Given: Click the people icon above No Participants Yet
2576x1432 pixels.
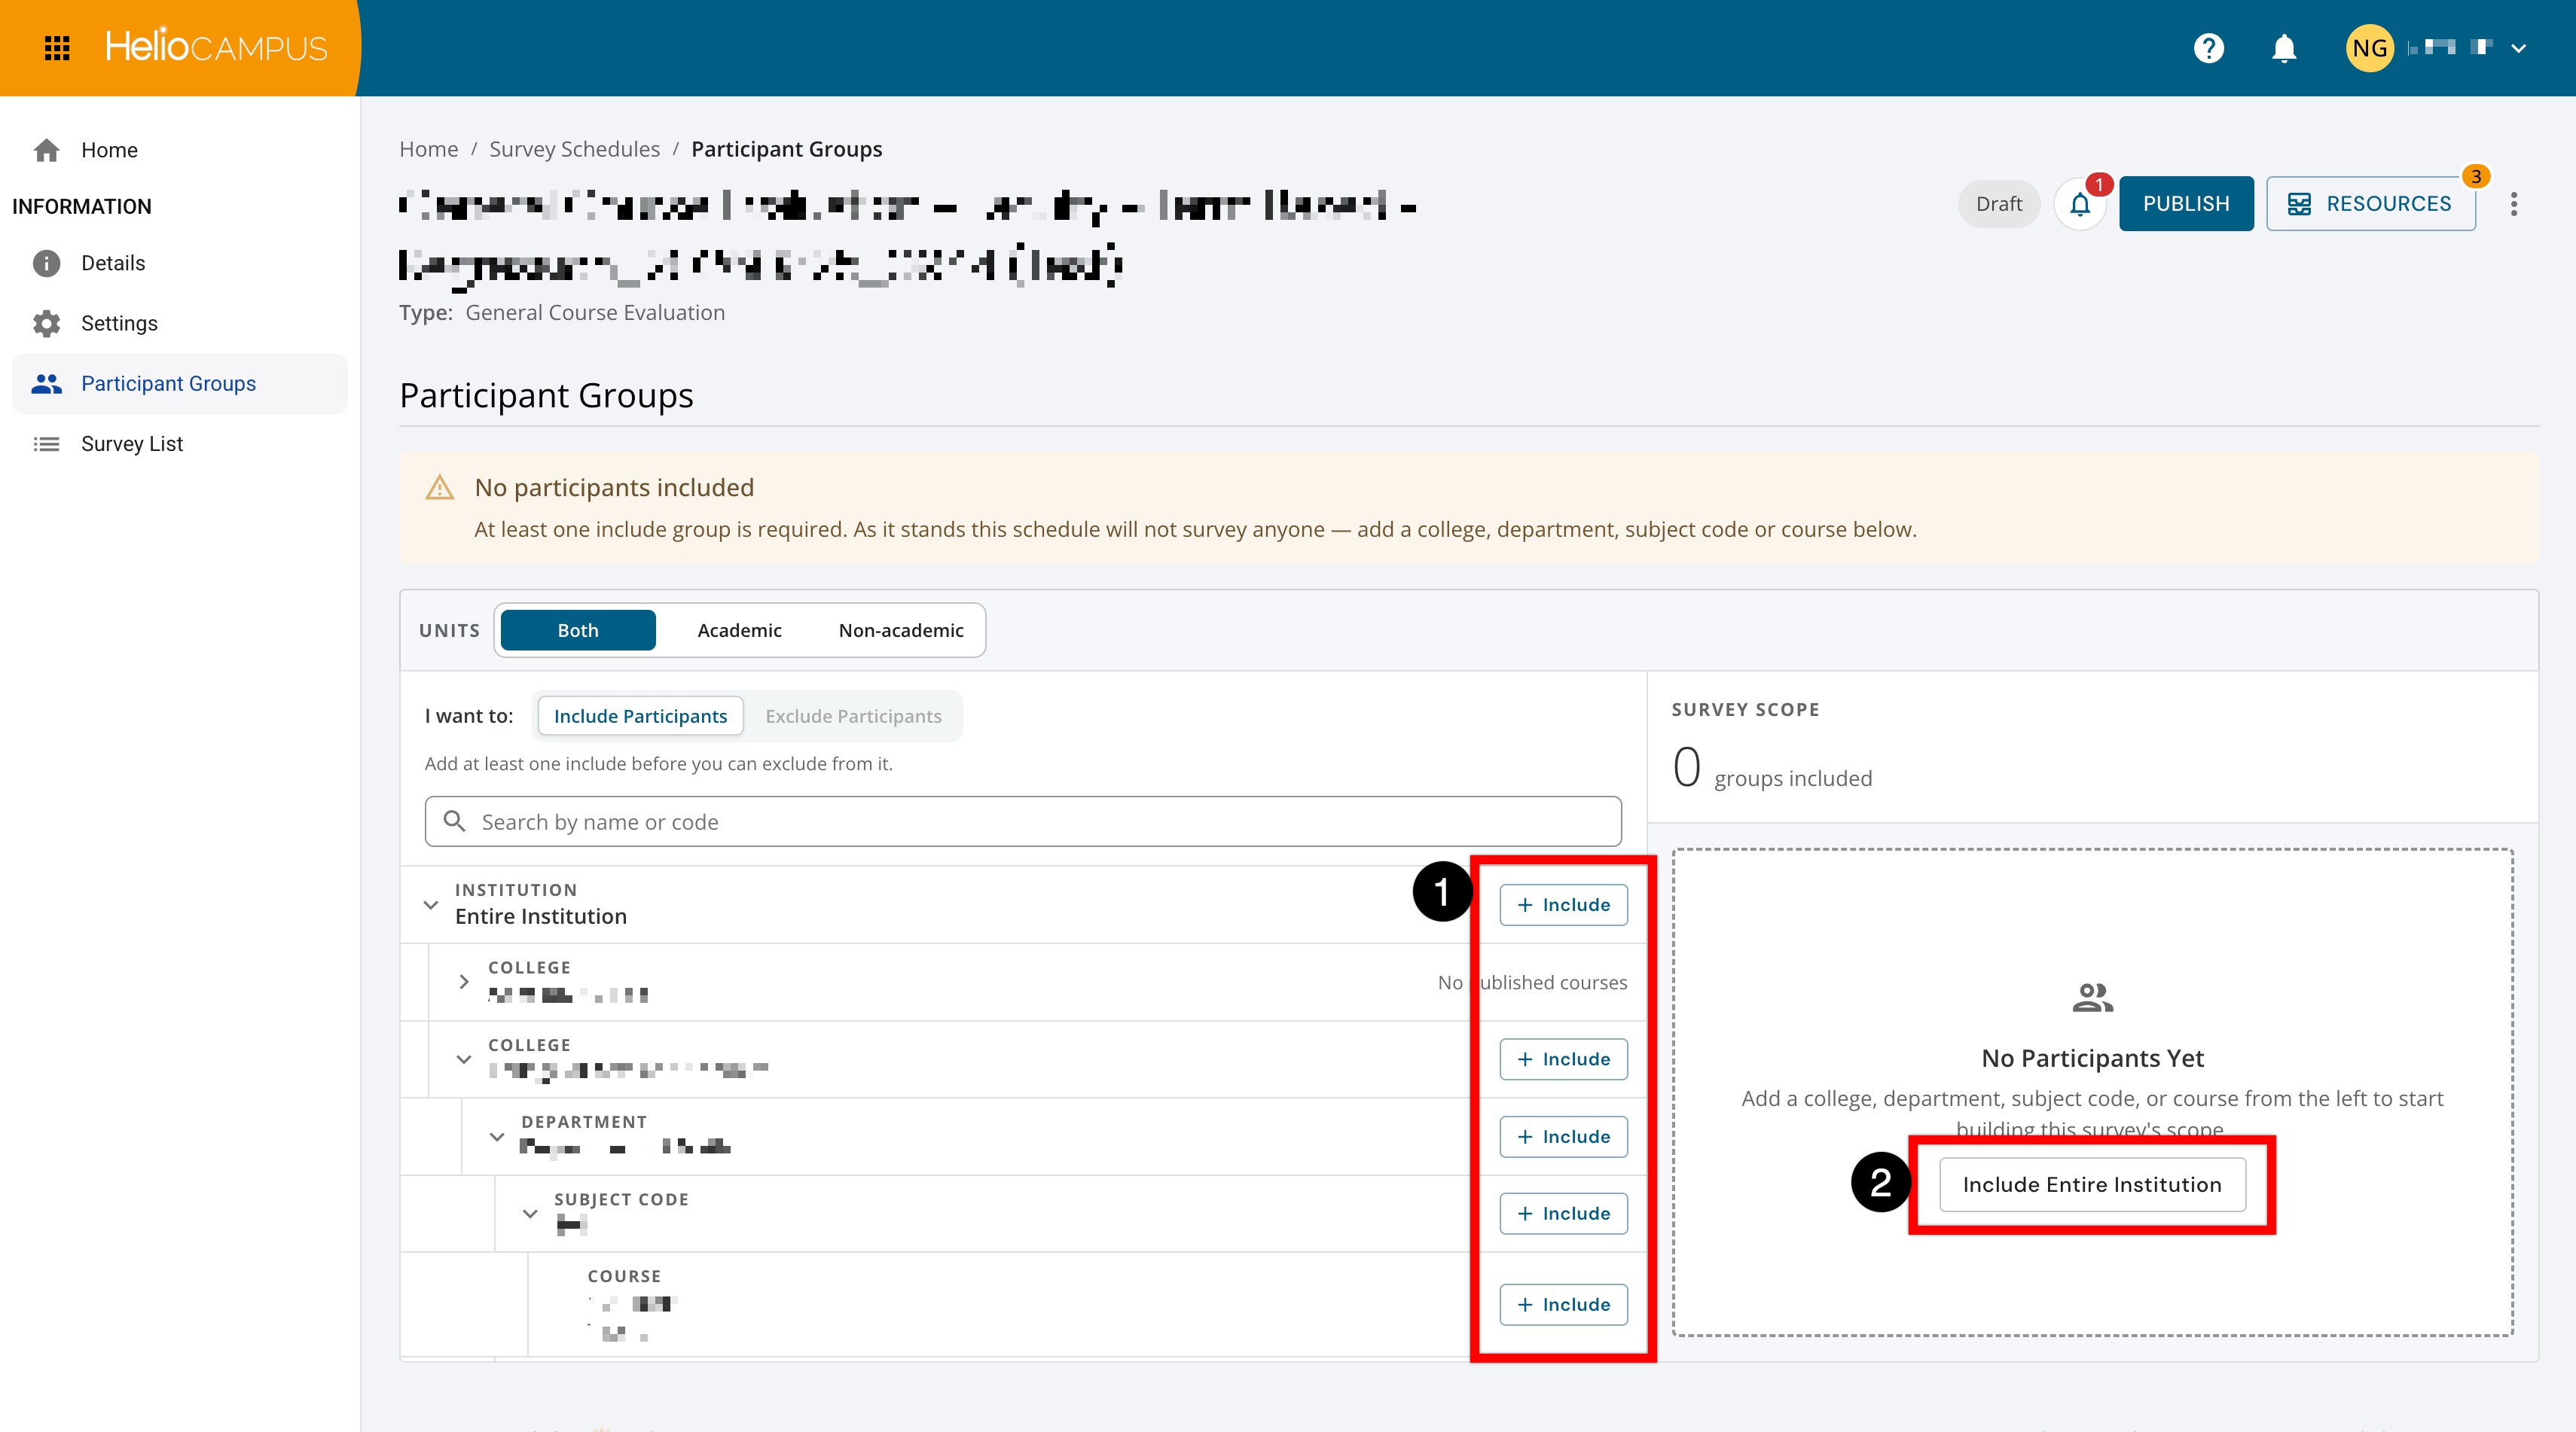Looking at the screenshot, I should tap(2092, 998).
